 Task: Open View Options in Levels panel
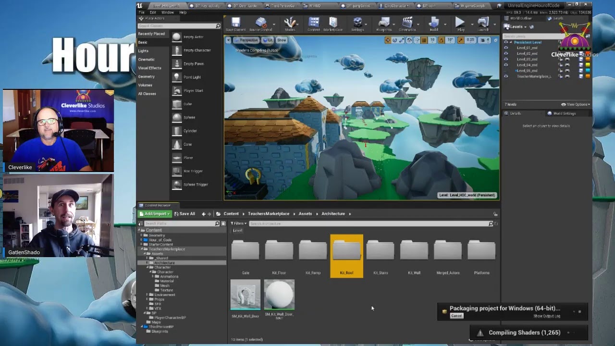click(575, 104)
